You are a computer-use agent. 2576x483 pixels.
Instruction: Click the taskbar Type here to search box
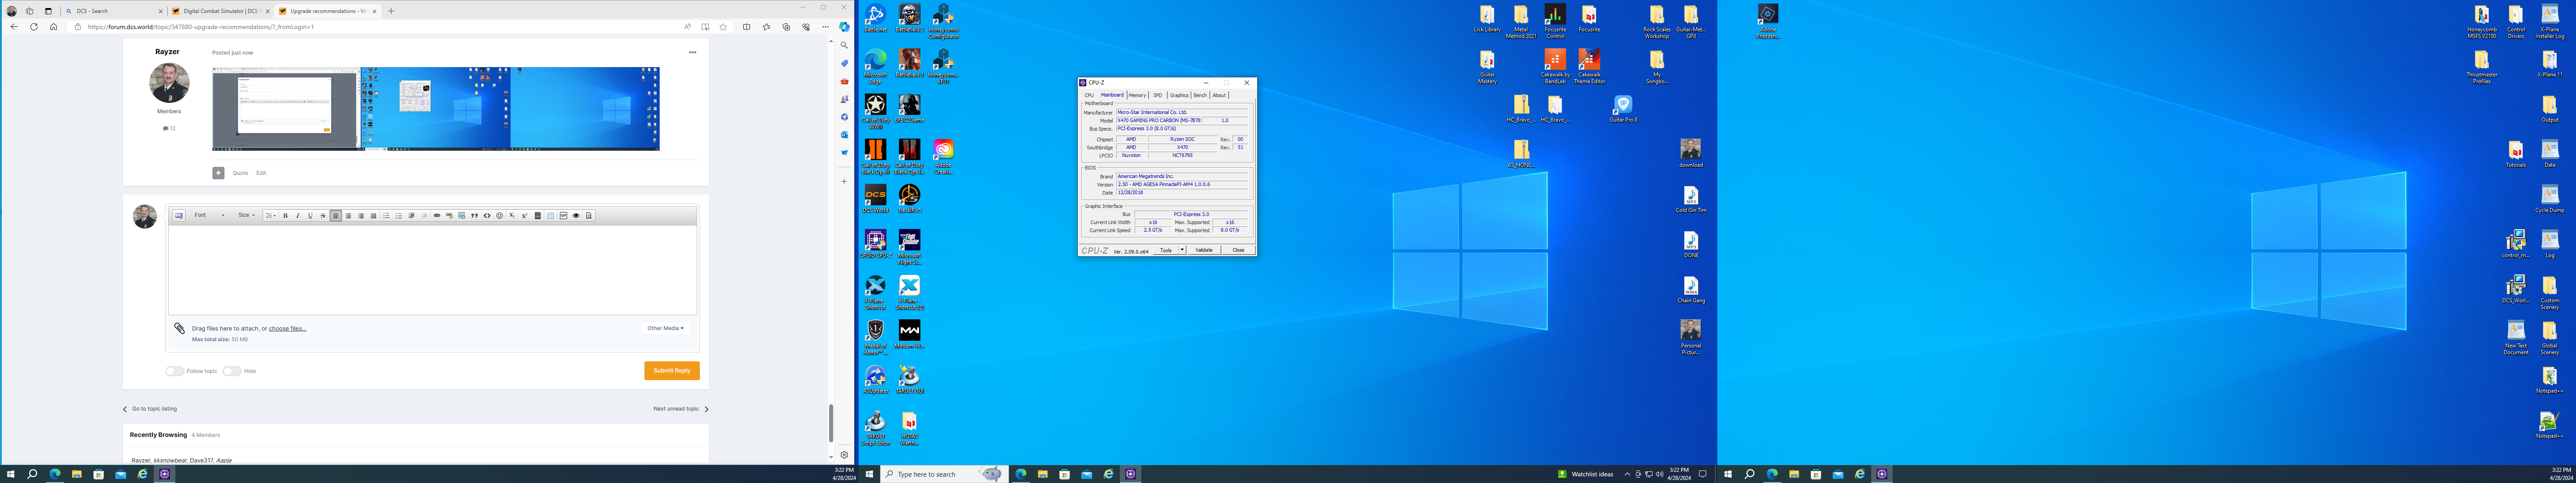[x=944, y=474]
